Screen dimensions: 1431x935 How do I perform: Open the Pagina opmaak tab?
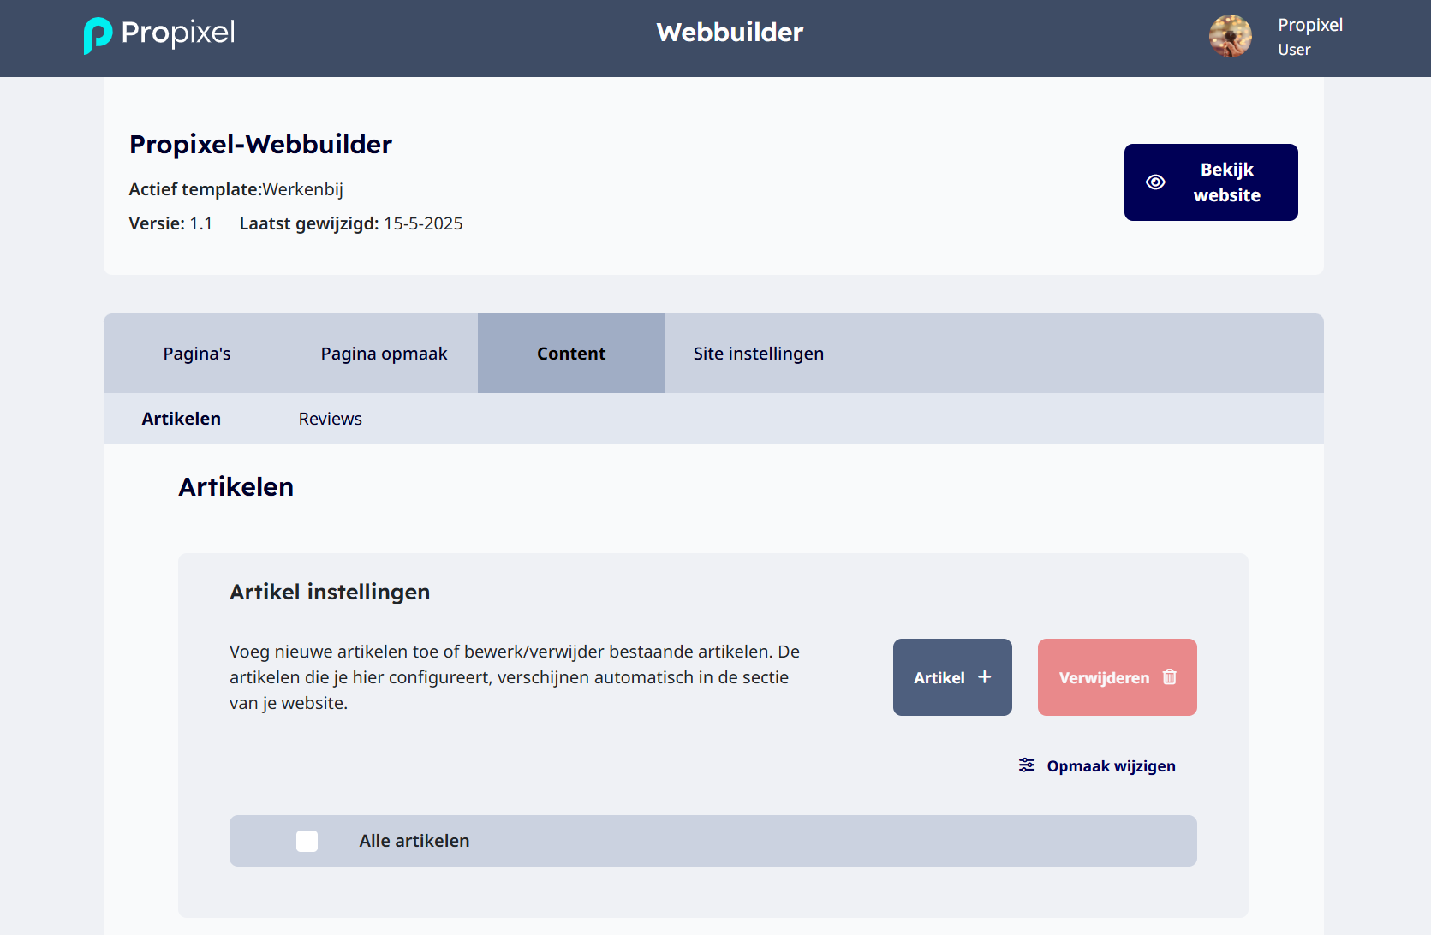coord(384,354)
